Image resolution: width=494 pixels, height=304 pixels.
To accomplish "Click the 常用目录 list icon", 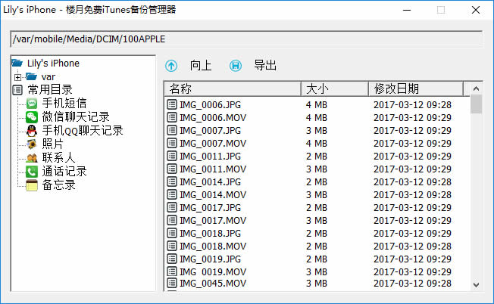I will point(17,90).
